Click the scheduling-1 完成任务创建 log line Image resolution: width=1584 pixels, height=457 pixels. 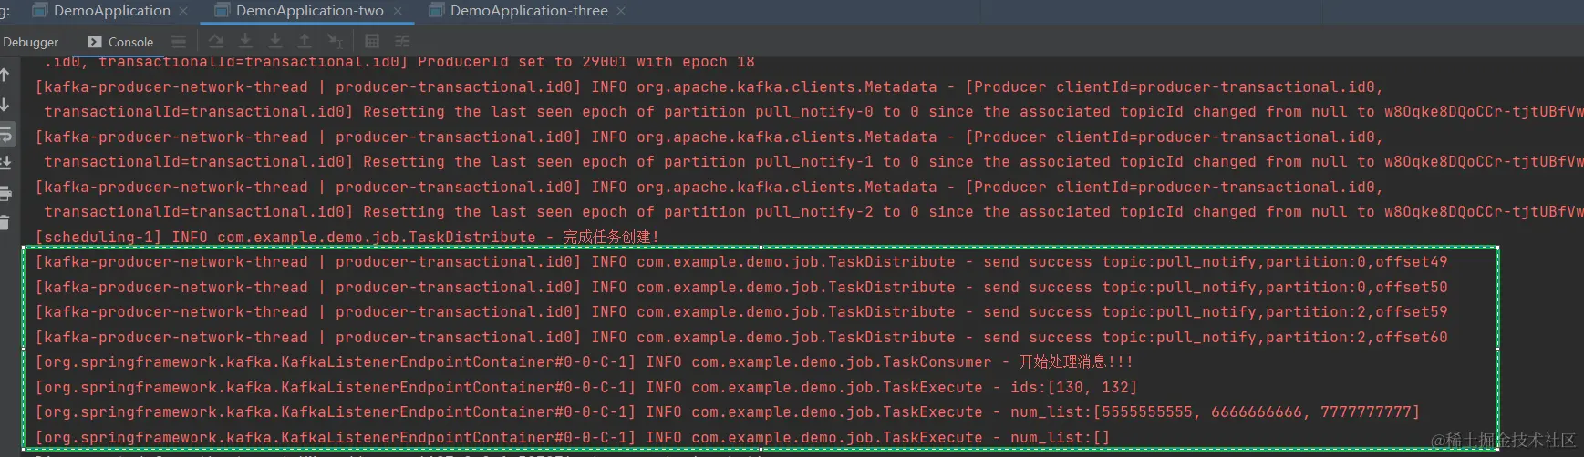(347, 237)
